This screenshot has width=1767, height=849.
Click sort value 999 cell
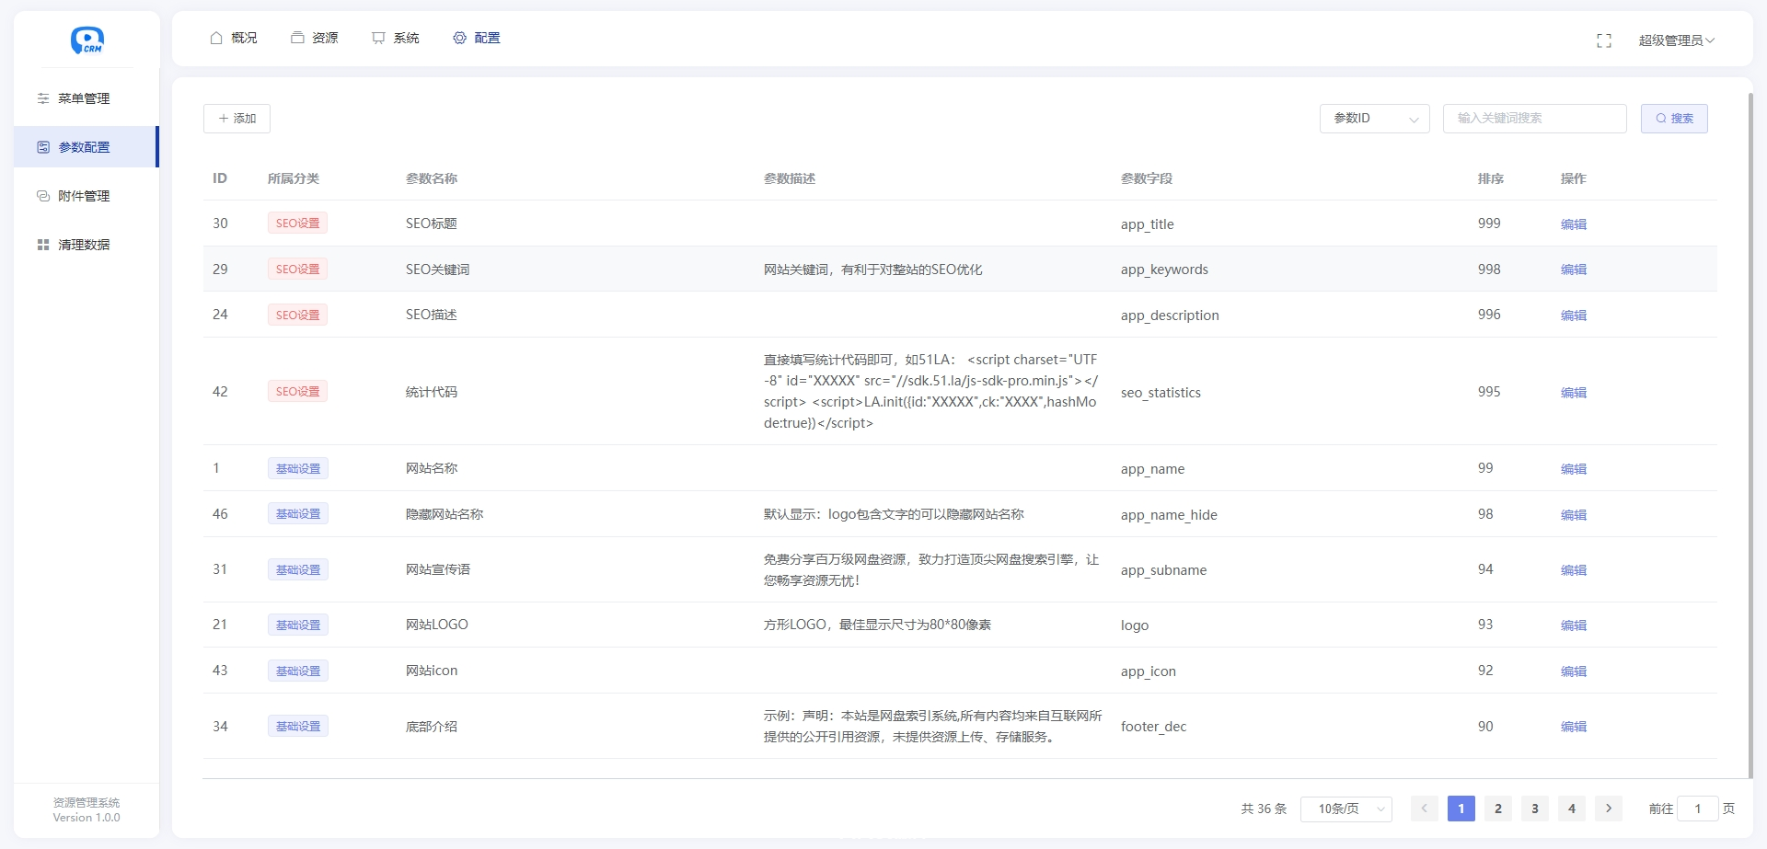tap(1489, 224)
